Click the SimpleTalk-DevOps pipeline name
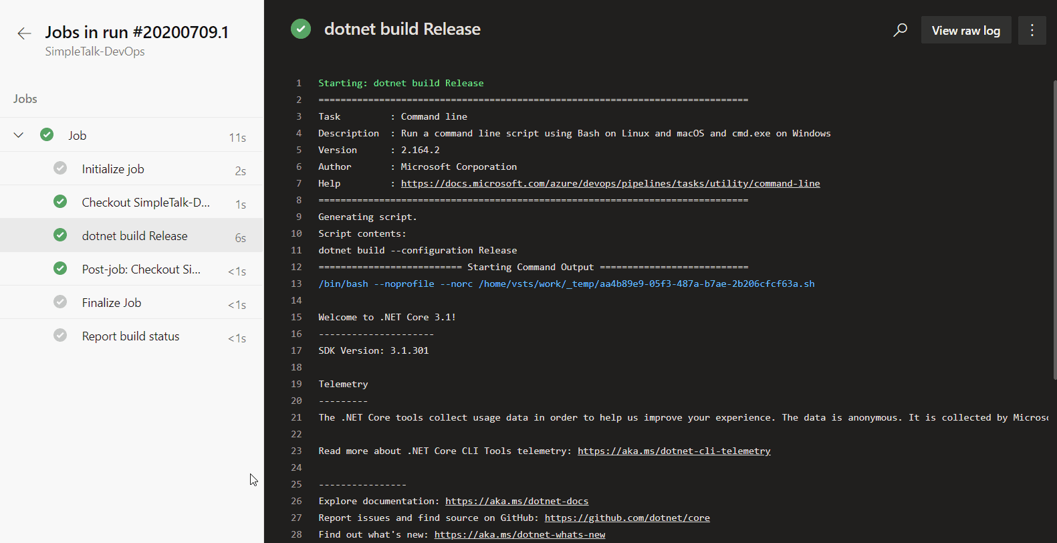 tap(95, 51)
